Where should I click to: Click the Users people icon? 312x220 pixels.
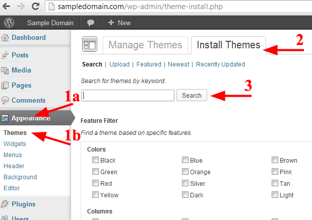tap(5, 218)
